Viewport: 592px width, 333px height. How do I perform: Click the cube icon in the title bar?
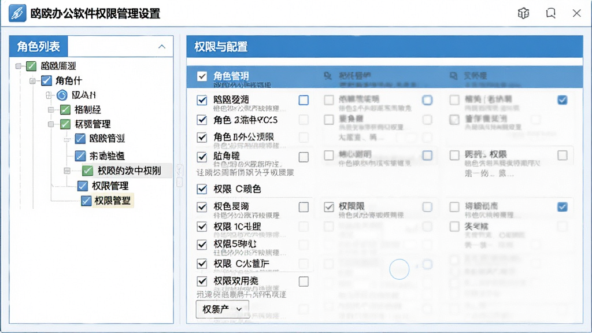[523, 13]
